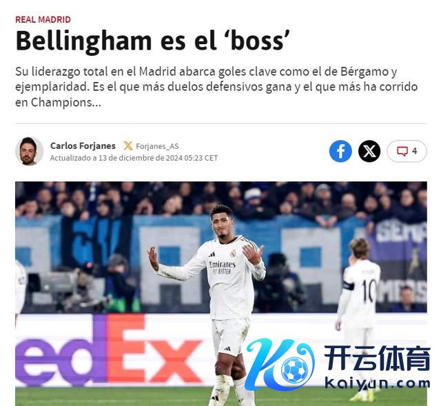This screenshot has width=441, height=406.
Task: Open the comments bubble showing 4
Action: [x=407, y=151]
